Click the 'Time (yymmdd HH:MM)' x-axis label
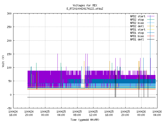This screenshot has width=162, height=122. (85, 120)
